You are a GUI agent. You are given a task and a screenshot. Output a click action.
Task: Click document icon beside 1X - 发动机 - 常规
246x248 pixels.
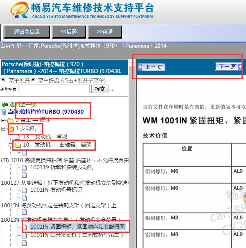coord(17,137)
